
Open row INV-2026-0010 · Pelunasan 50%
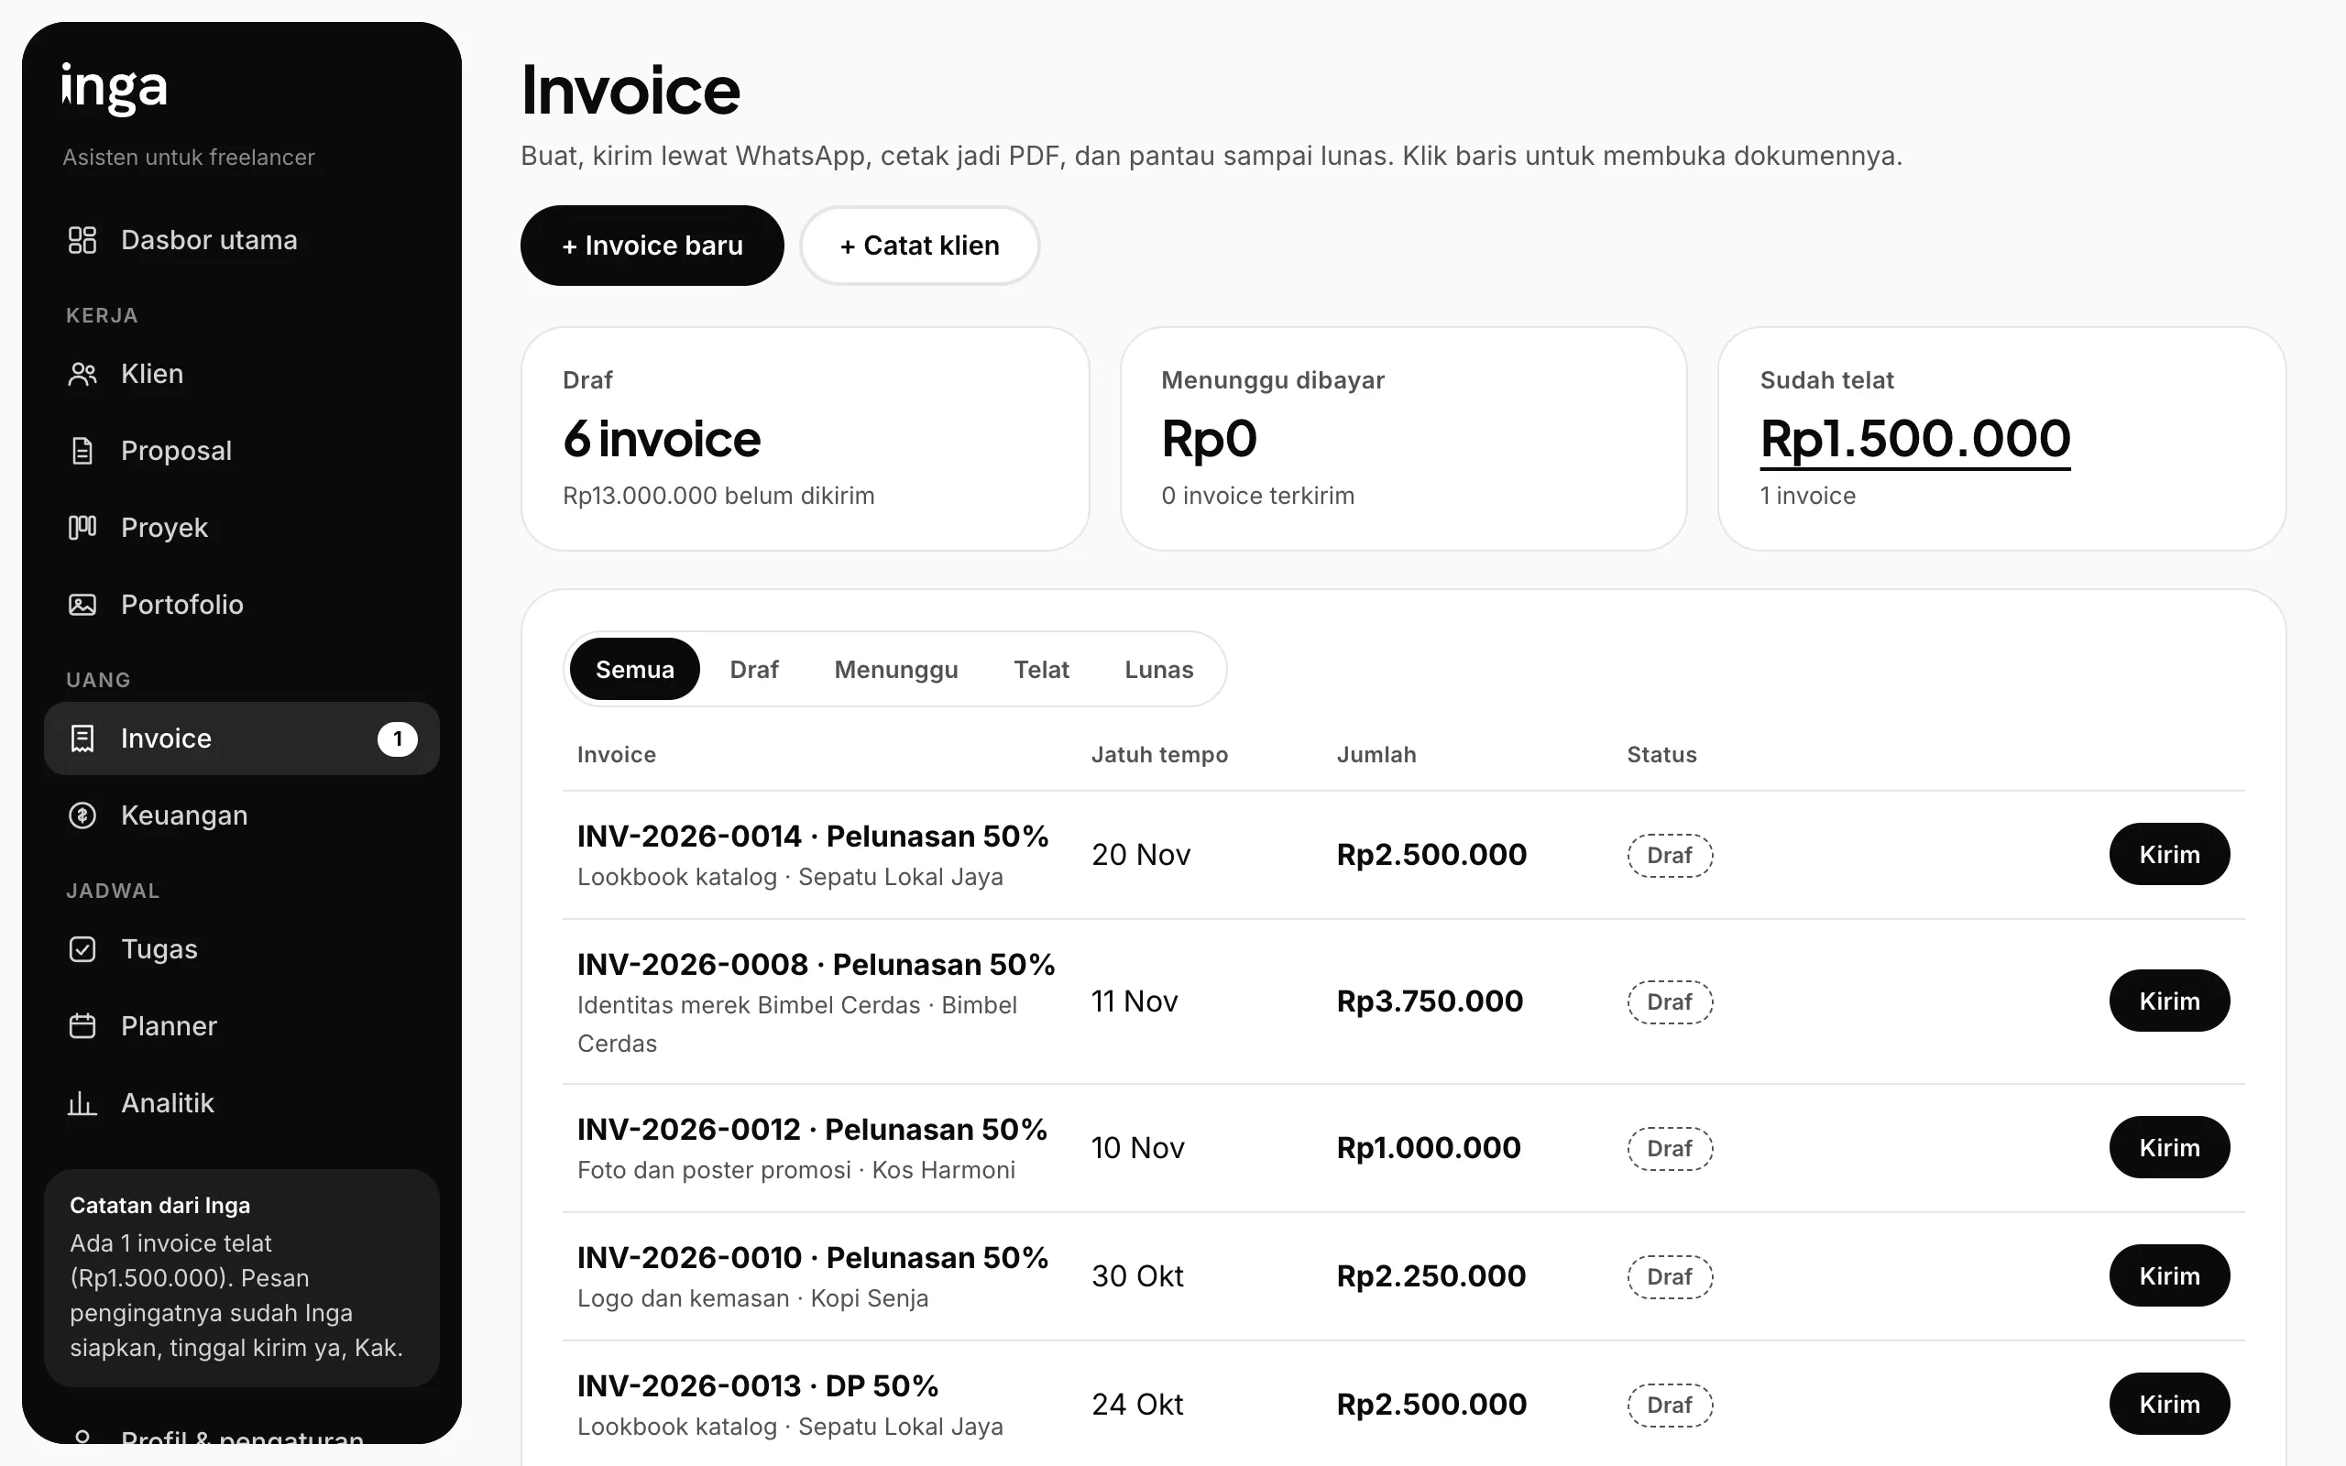click(1404, 1277)
